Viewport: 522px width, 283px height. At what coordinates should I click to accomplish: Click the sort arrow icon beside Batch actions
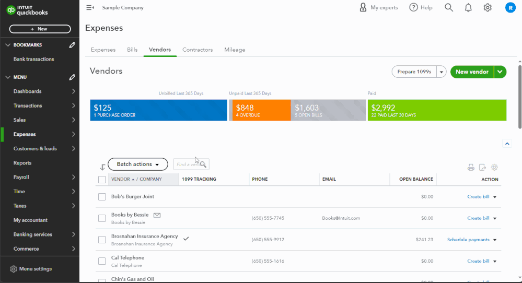[x=102, y=167]
